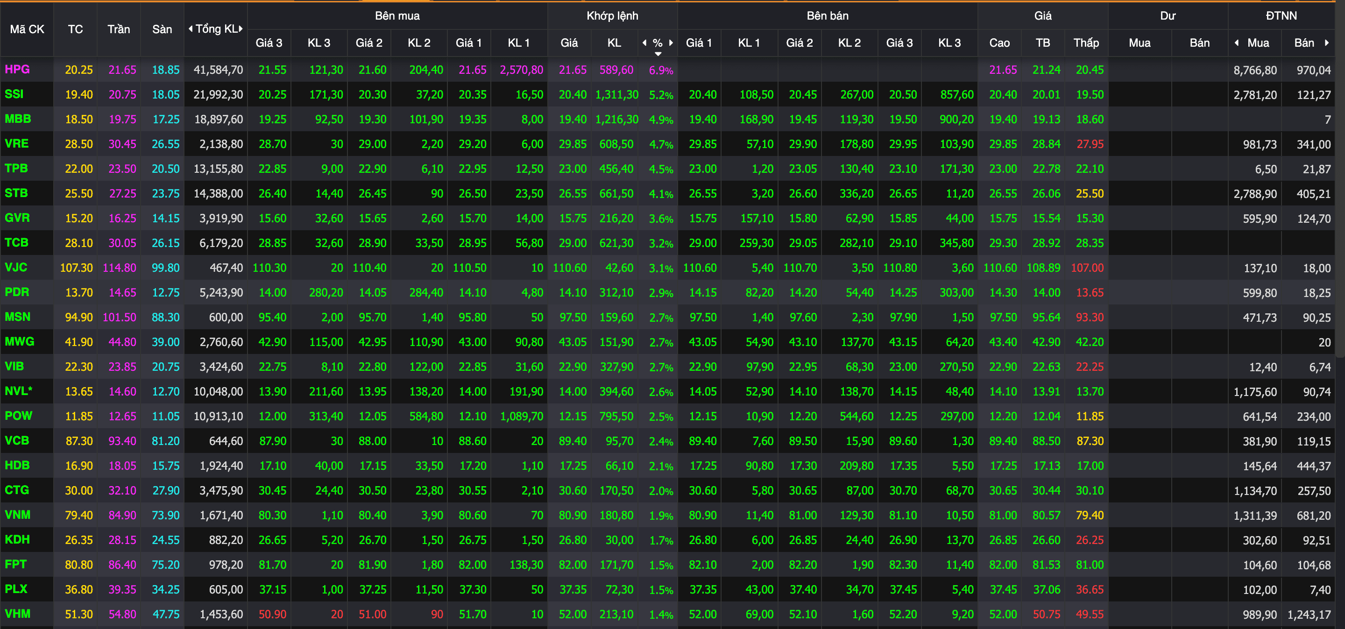Click the left arrow beside Tổng KL
Viewport: 1345px width, 629px height.
pos(191,28)
